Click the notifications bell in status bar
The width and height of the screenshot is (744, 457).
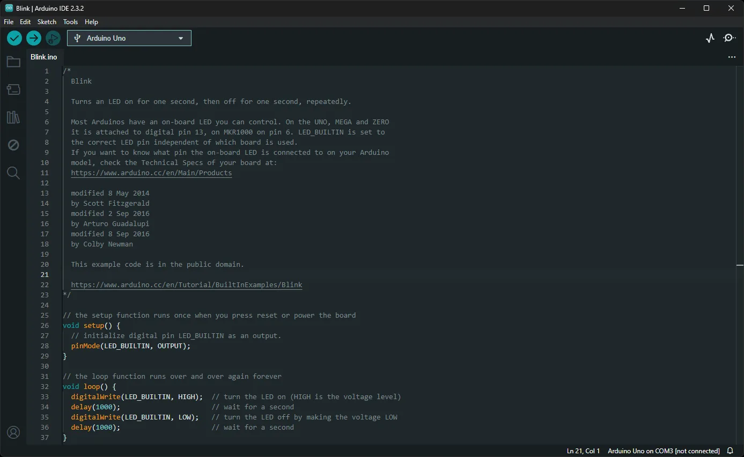click(730, 451)
